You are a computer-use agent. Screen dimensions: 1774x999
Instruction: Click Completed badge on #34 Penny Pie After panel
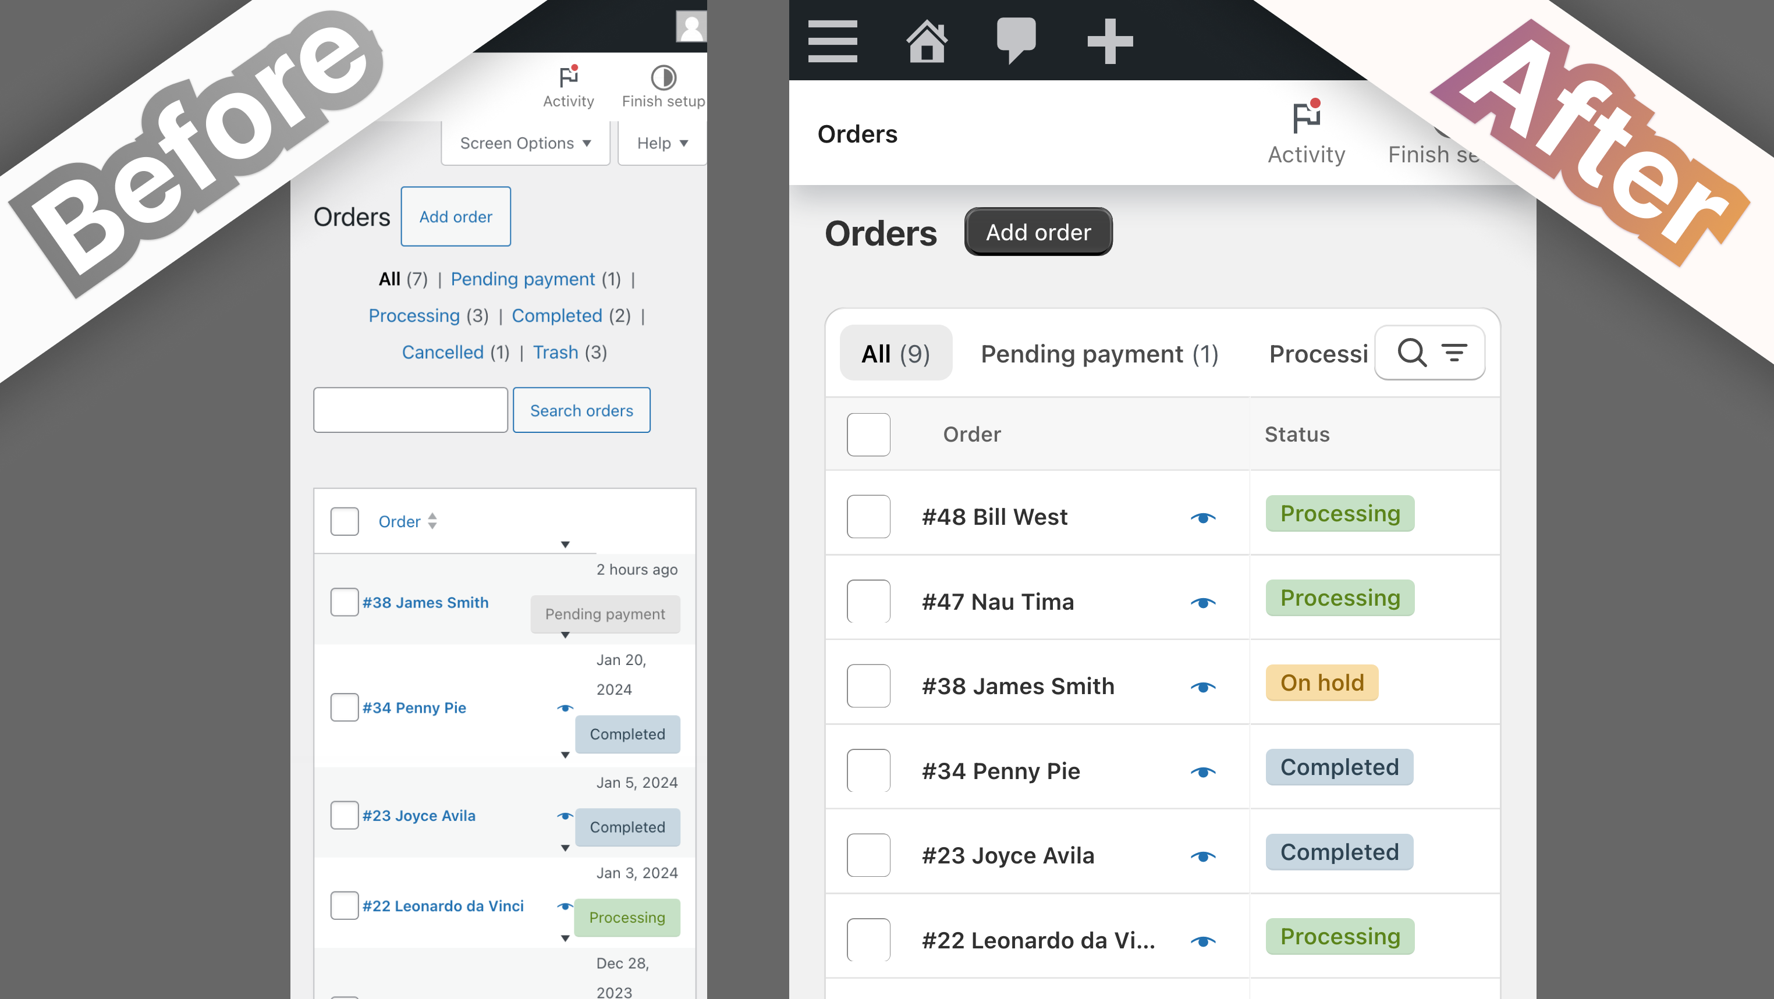coord(1339,767)
